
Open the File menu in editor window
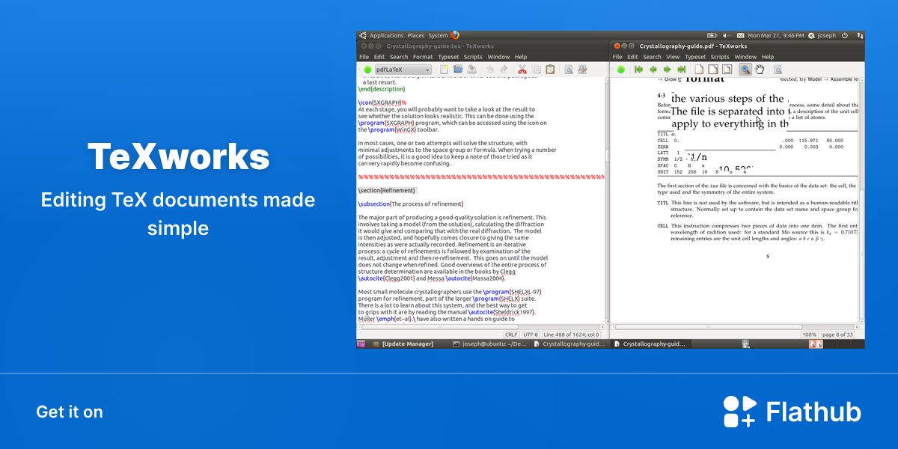click(x=364, y=57)
